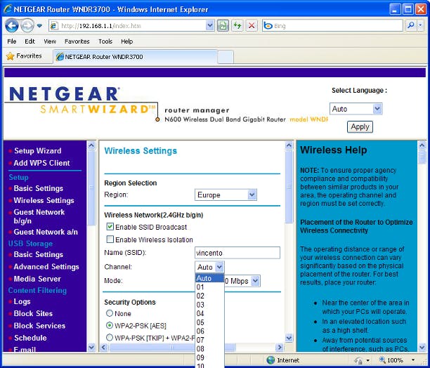Click the Favorites star icon
430x368 pixels.
pos(10,56)
